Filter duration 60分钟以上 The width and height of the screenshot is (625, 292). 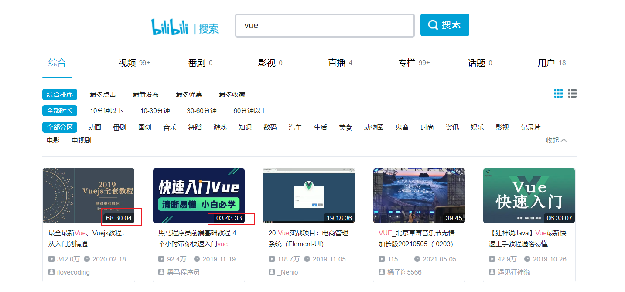pos(250,111)
